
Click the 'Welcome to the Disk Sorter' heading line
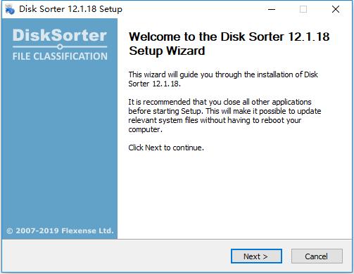tap(229, 37)
